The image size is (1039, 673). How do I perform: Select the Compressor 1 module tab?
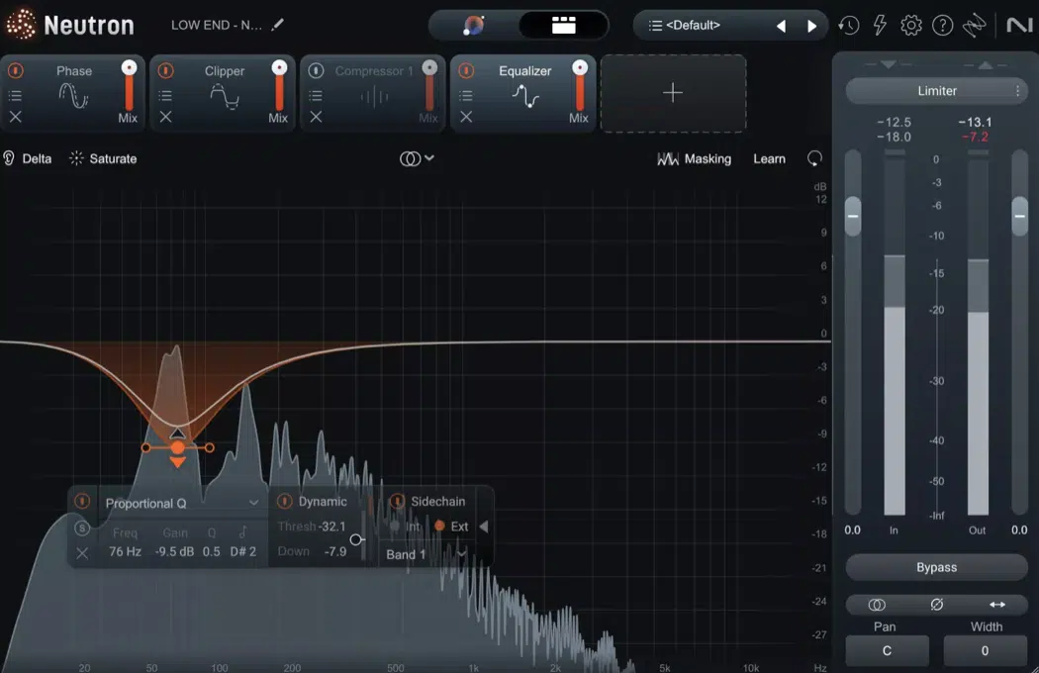coord(373,93)
